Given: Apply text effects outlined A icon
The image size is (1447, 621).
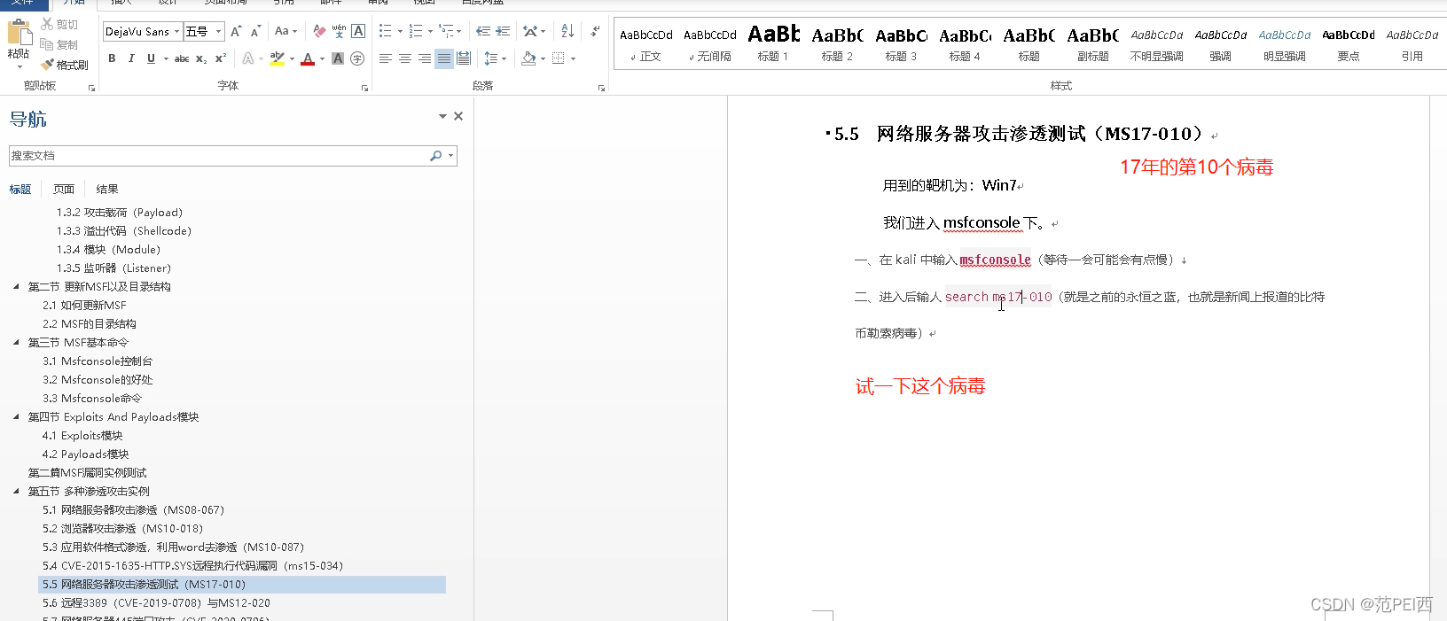Looking at the screenshot, I should [x=248, y=58].
